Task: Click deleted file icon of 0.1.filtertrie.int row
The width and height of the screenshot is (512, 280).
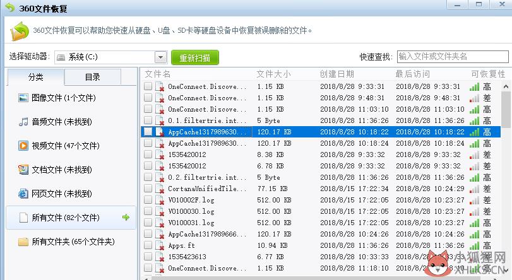Action: click(160, 120)
